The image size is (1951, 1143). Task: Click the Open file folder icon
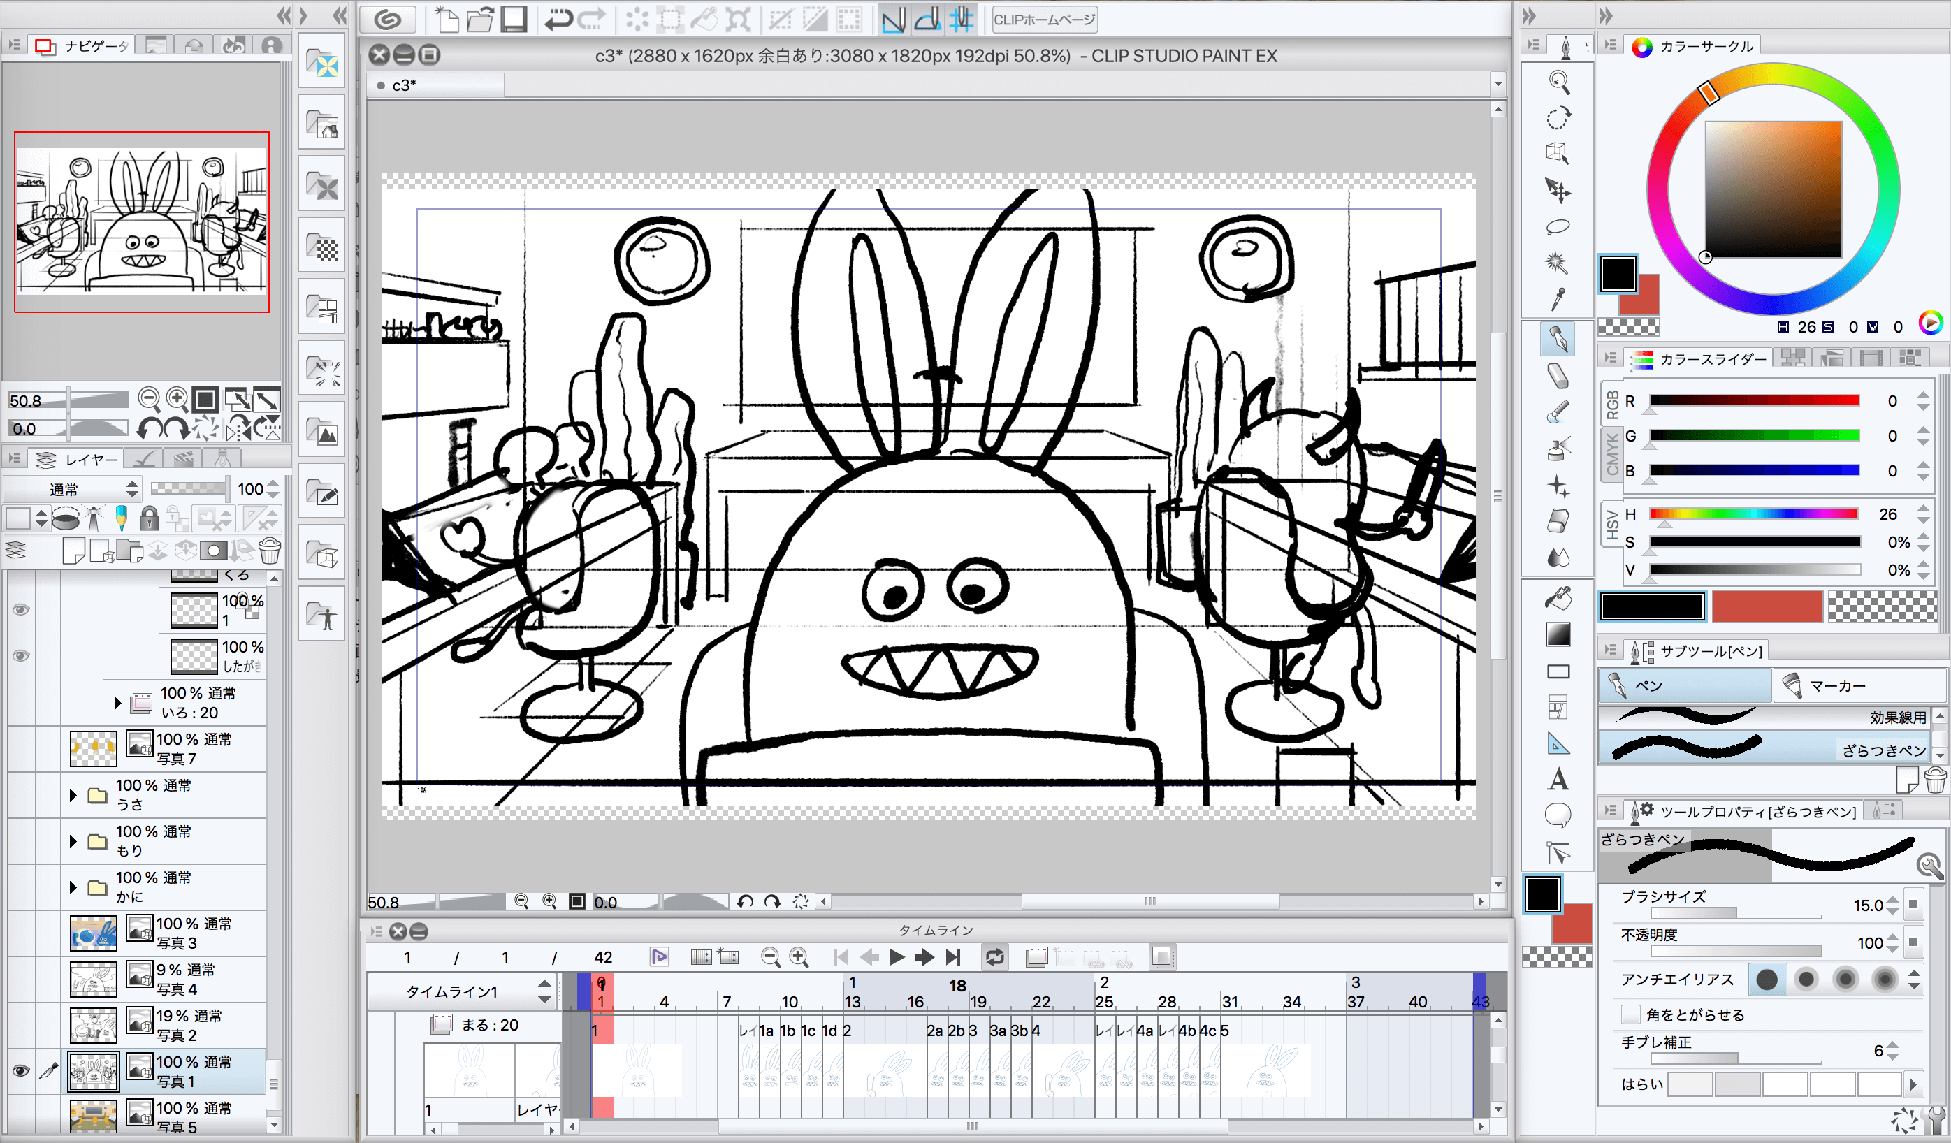point(480,20)
